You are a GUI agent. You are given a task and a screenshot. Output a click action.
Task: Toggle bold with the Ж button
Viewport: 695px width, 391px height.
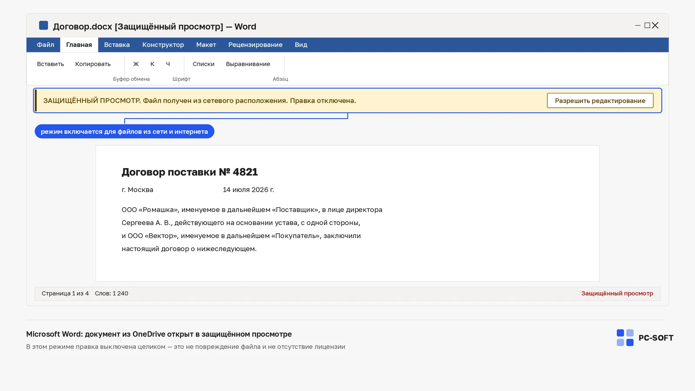[136, 64]
